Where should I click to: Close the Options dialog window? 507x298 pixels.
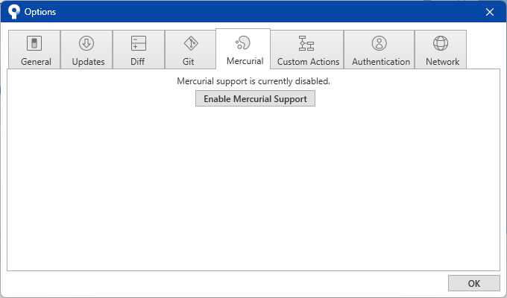tap(490, 12)
